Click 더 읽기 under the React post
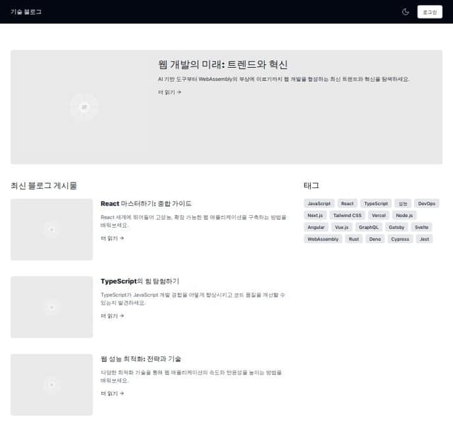 tap(112, 238)
